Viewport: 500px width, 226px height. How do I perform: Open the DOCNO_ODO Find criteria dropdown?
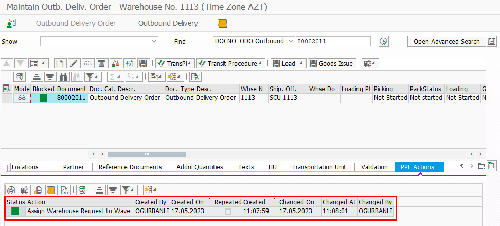(x=291, y=41)
